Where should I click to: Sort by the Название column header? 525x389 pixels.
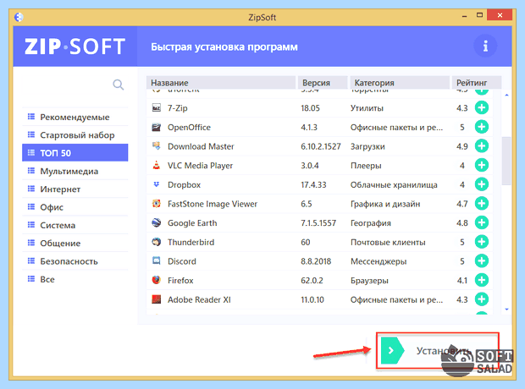(x=221, y=83)
